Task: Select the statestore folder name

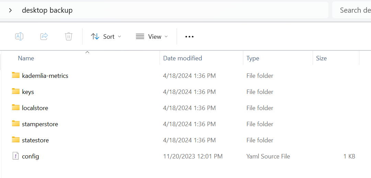Action: (x=35, y=140)
